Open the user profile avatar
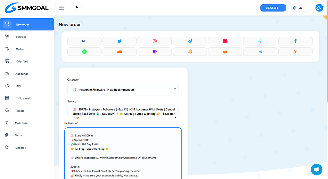This screenshot has width=328, height=179. pyautogui.click(x=319, y=8)
